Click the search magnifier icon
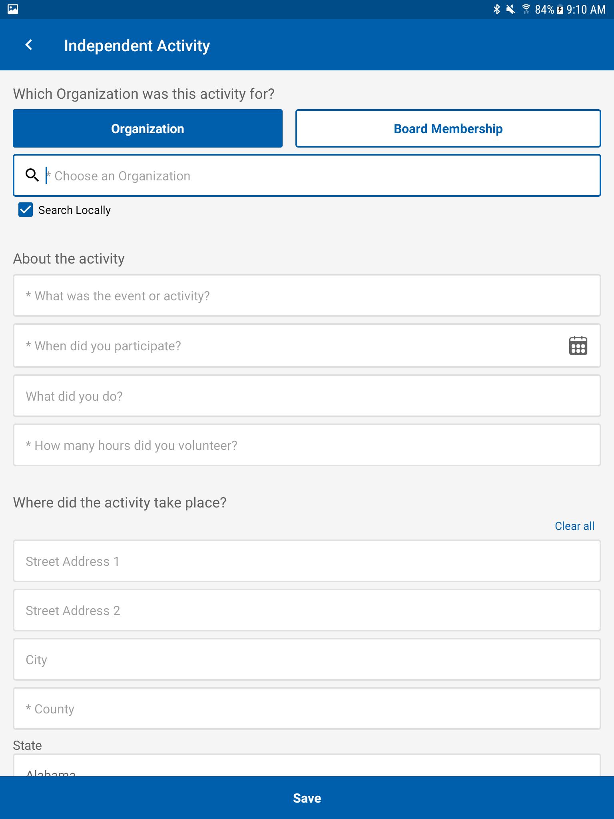This screenshot has height=819, width=614. 32,175
